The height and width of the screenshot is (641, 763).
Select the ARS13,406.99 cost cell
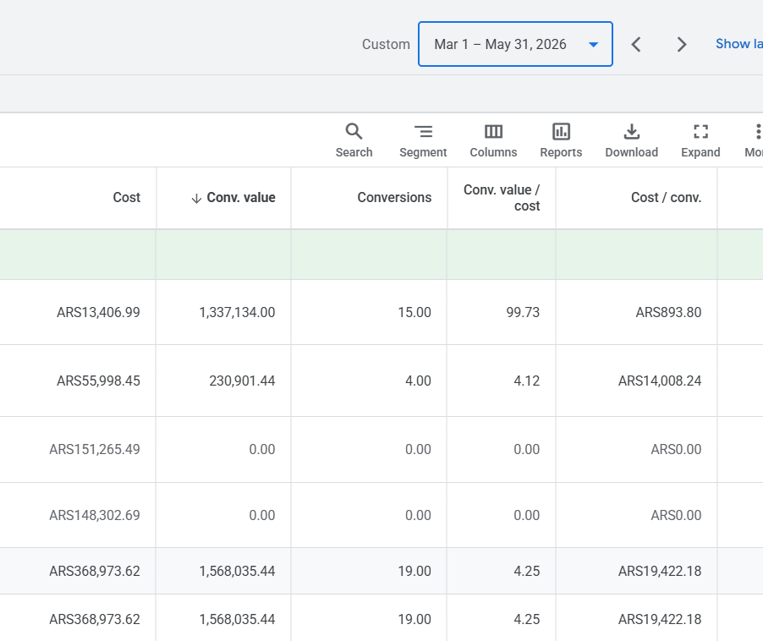(98, 312)
